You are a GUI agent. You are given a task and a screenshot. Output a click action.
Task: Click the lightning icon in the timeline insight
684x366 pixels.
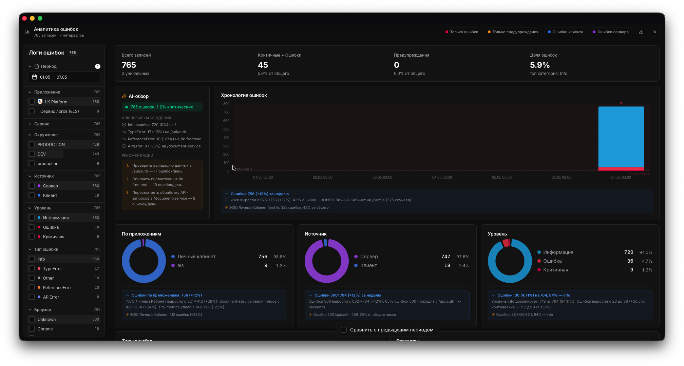(x=226, y=208)
